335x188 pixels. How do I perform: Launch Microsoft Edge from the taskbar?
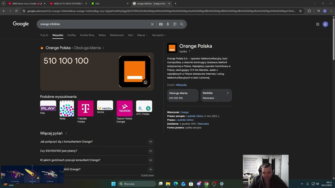176,184
